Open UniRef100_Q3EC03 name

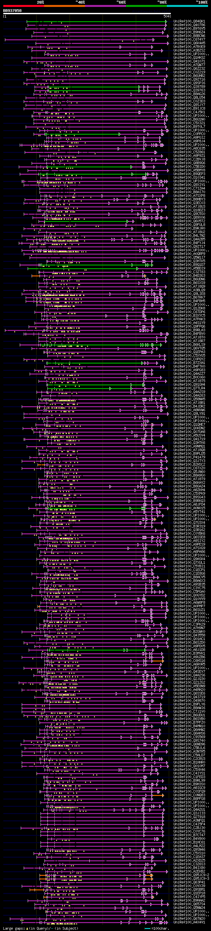click(189, 203)
